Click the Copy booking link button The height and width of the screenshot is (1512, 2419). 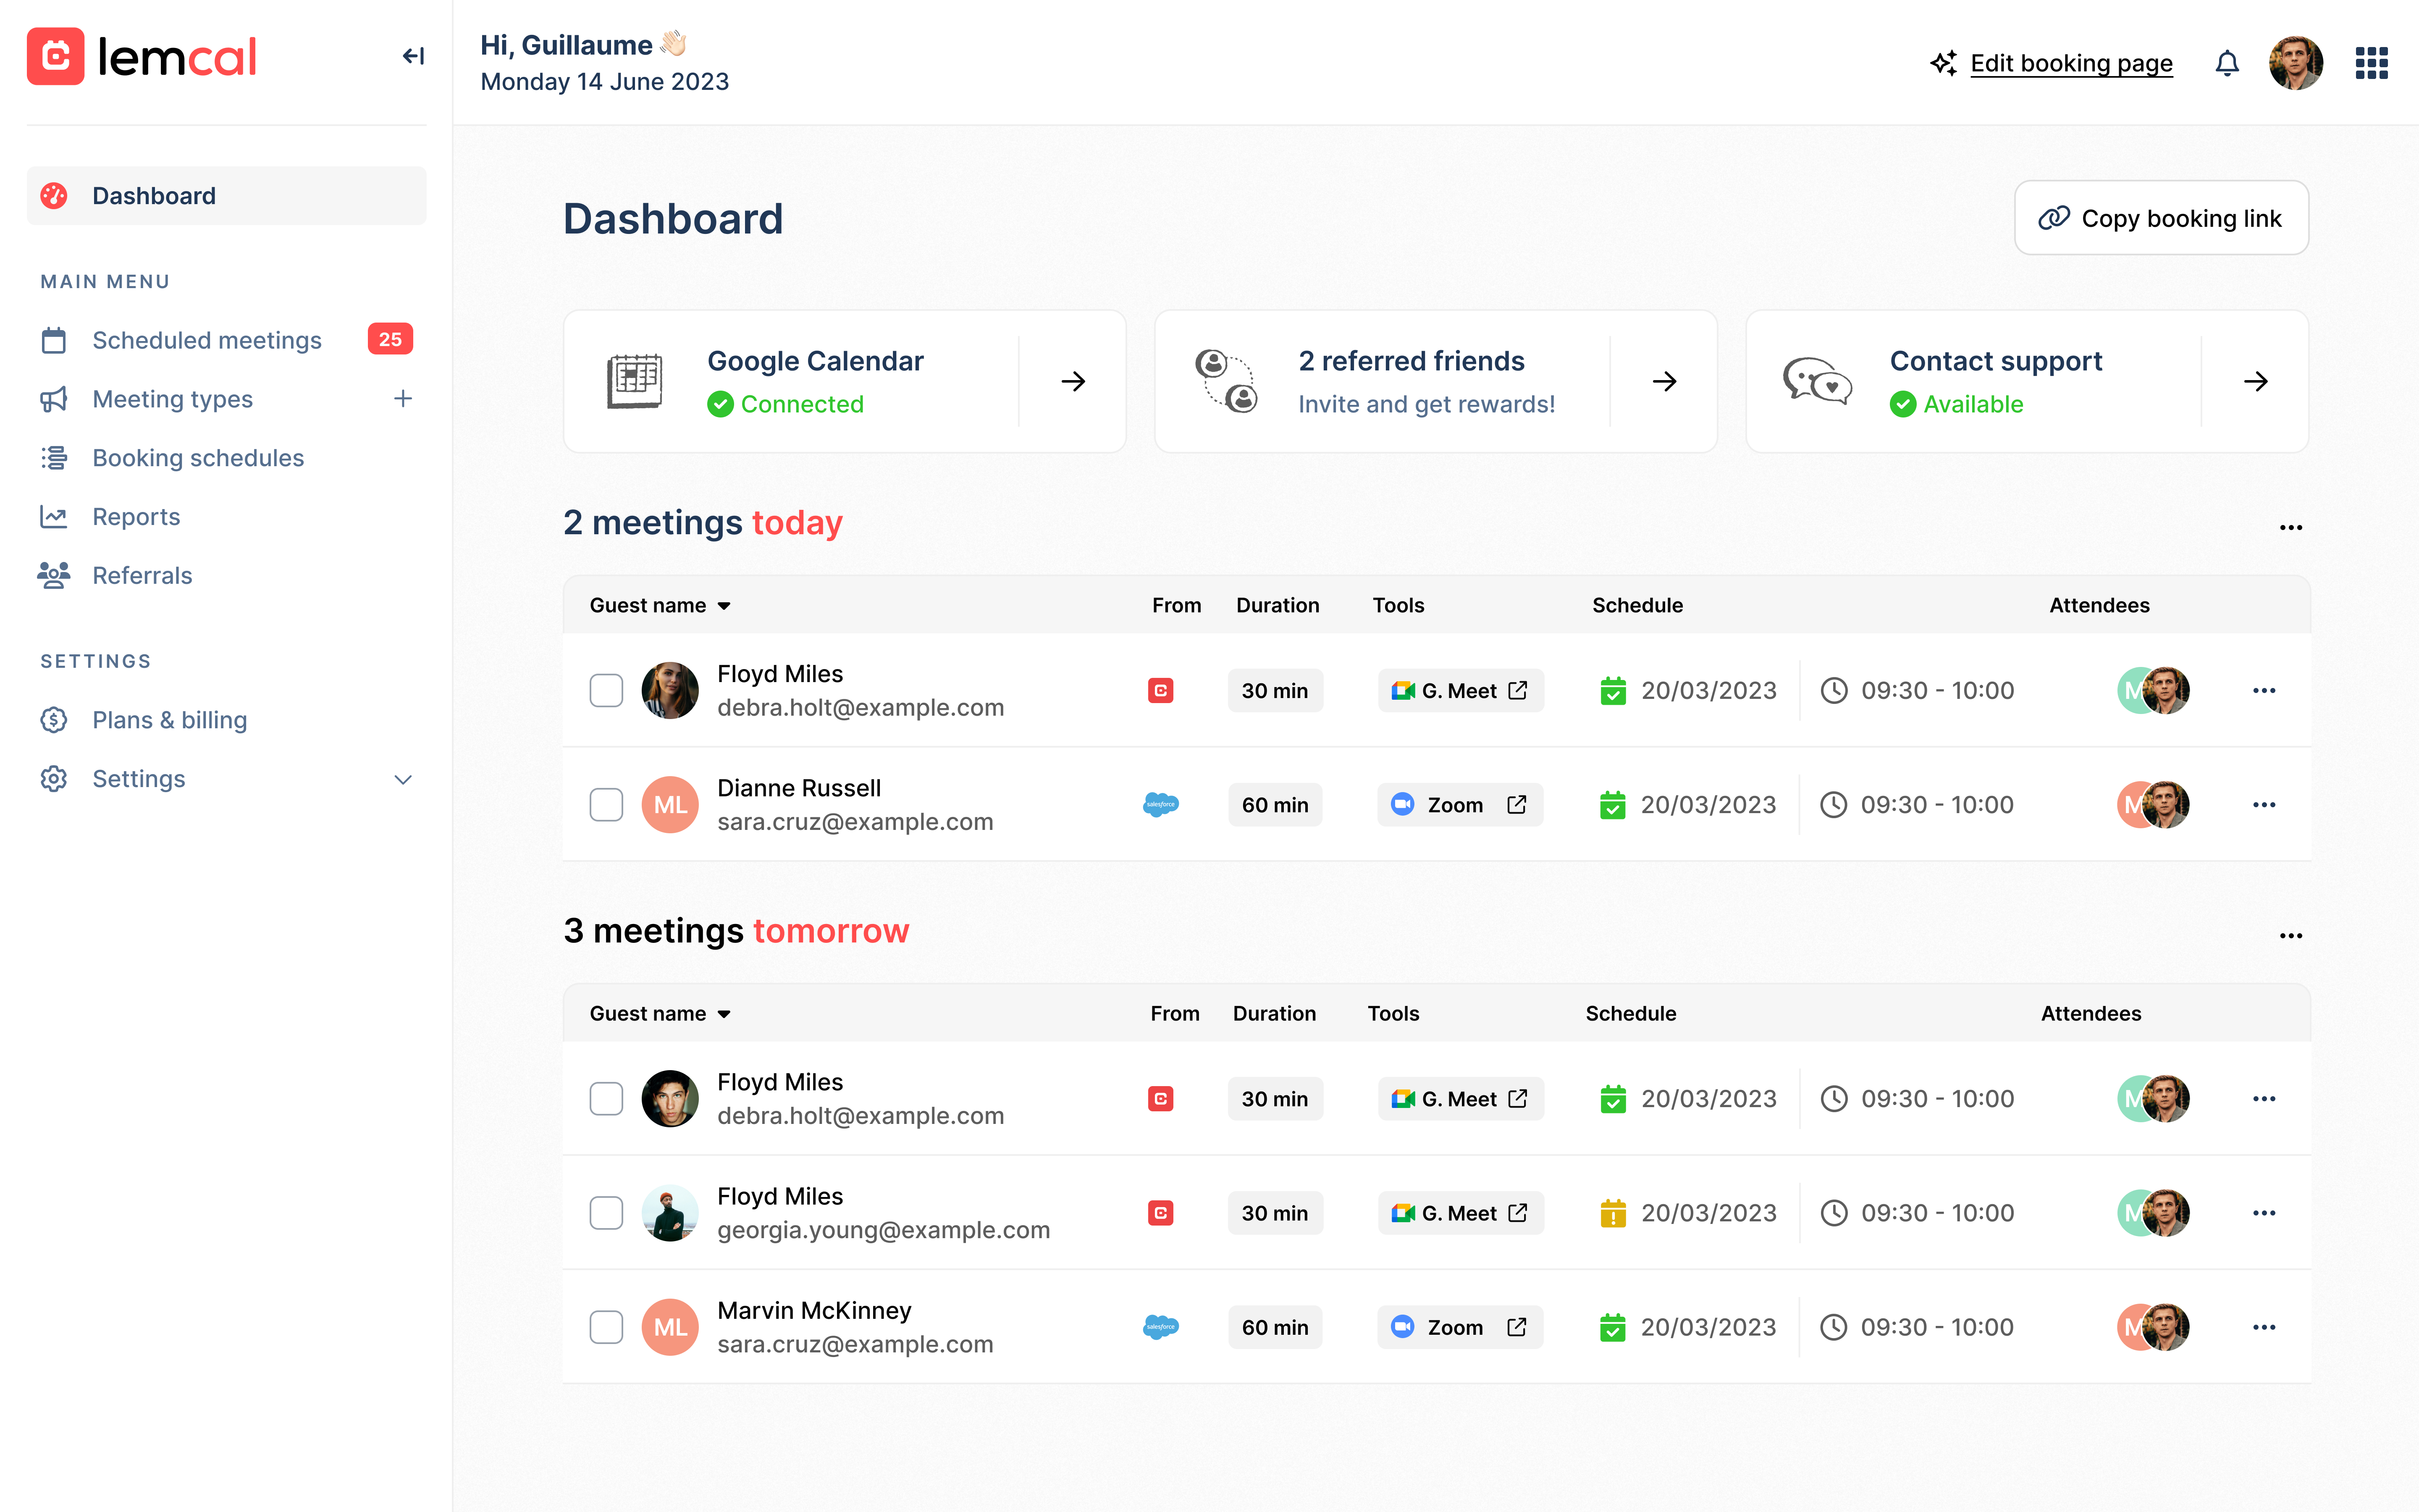coord(2161,218)
